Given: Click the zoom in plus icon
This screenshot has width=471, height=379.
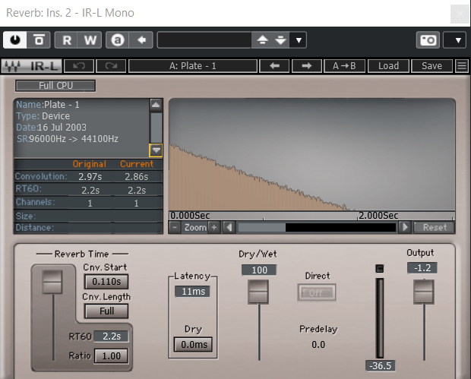Looking at the screenshot, I should coord(213,227).
